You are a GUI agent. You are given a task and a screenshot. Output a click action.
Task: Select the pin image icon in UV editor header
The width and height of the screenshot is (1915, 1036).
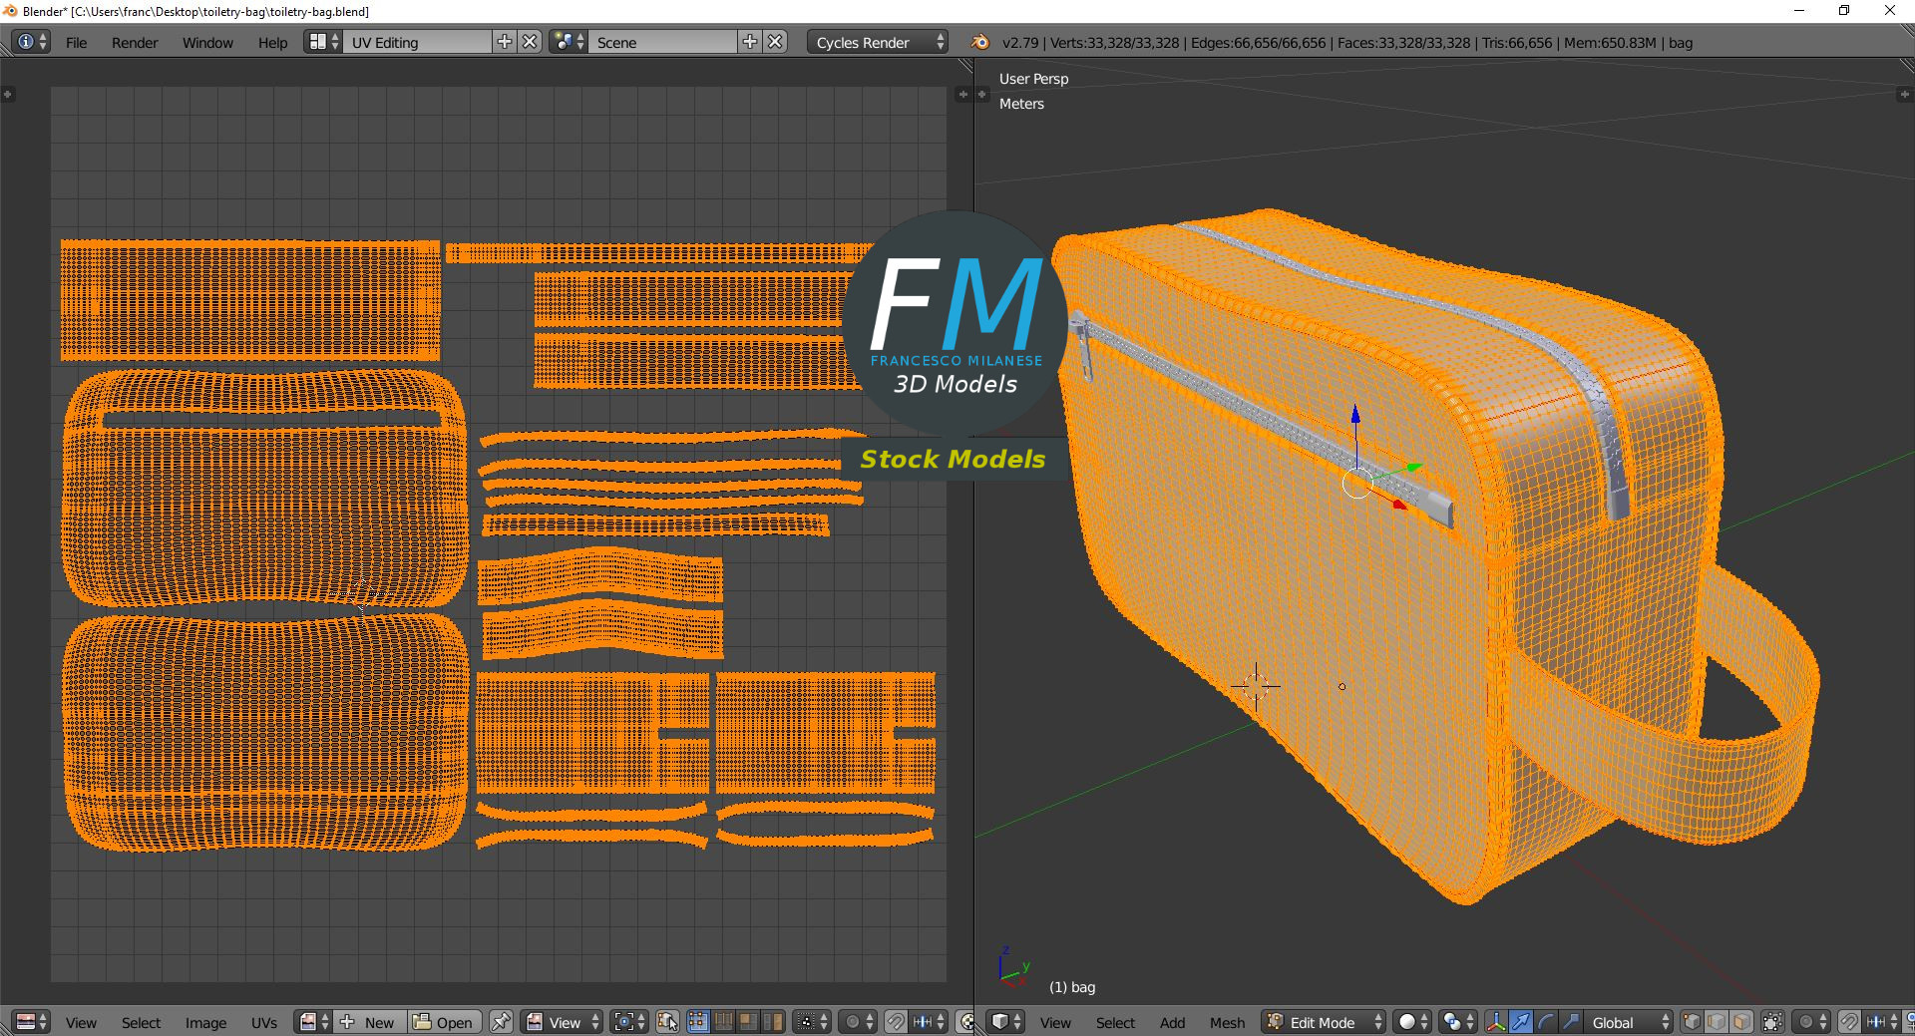(x=501, y=1022)
